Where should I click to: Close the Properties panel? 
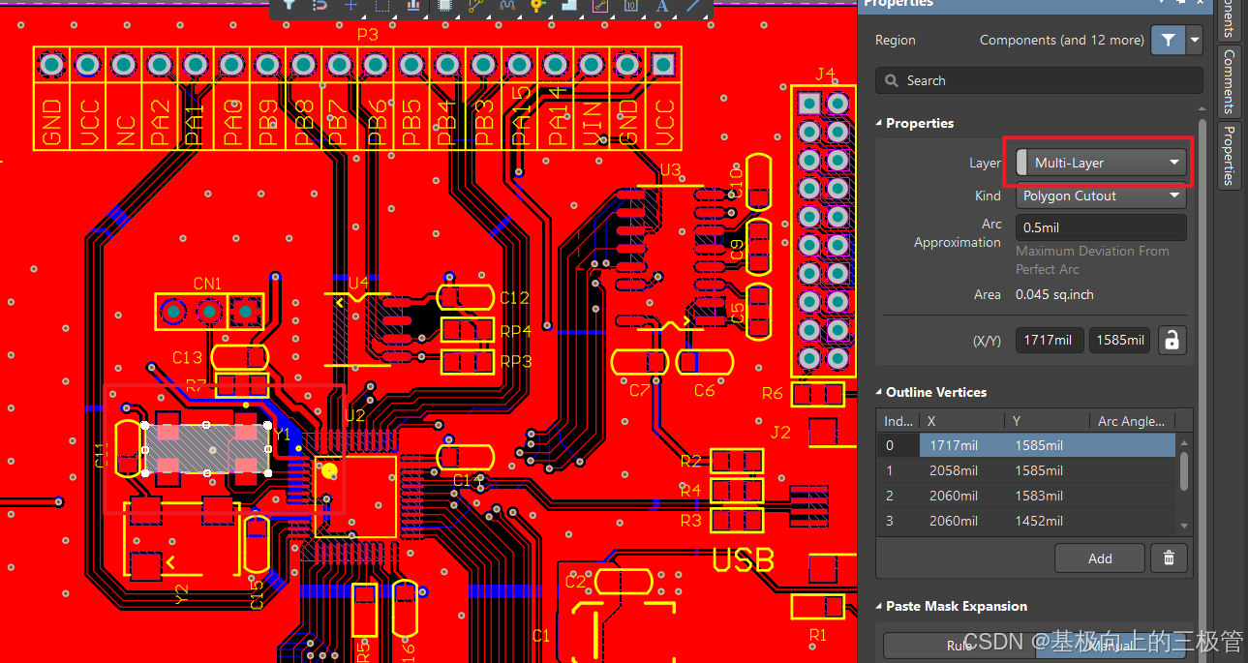pyautogui.click(x=1200, y=4)
